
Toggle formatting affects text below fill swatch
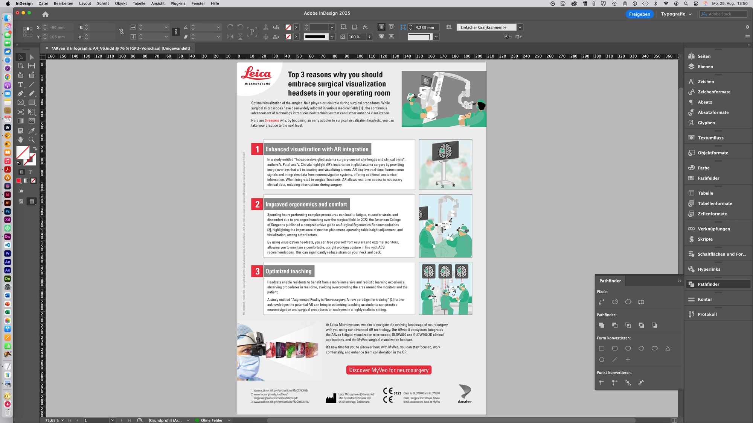[30, 172]
